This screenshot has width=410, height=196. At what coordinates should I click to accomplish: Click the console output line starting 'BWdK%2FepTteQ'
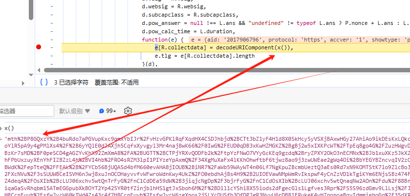coord(207,167)
